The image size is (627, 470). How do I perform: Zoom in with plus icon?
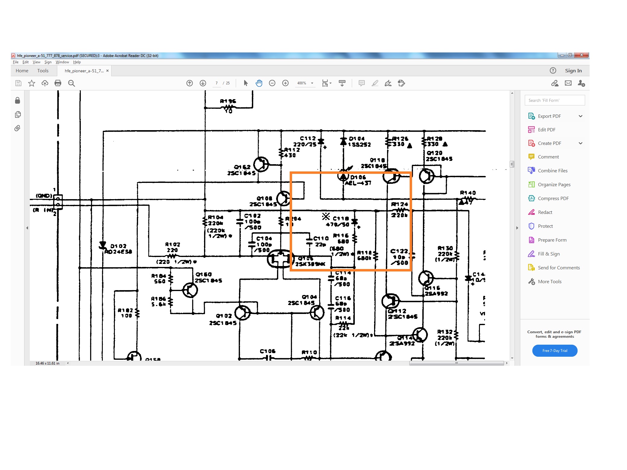point(285,83)
